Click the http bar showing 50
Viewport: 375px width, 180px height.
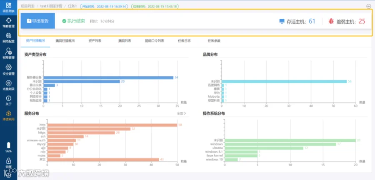[x=112, y=125]
